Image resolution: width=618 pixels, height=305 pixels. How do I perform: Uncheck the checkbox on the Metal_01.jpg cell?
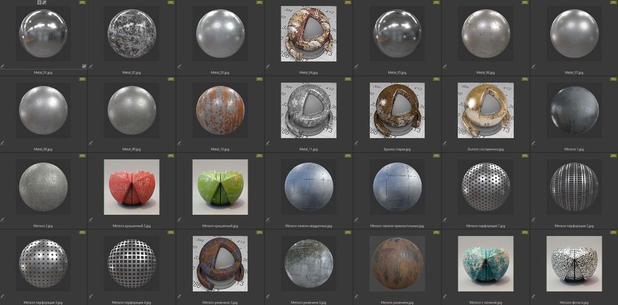pos(84,66)
